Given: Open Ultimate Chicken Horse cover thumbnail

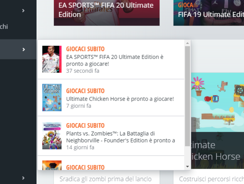Looking at the screenshot, I should pyautogui.click(x=52, y=98).
